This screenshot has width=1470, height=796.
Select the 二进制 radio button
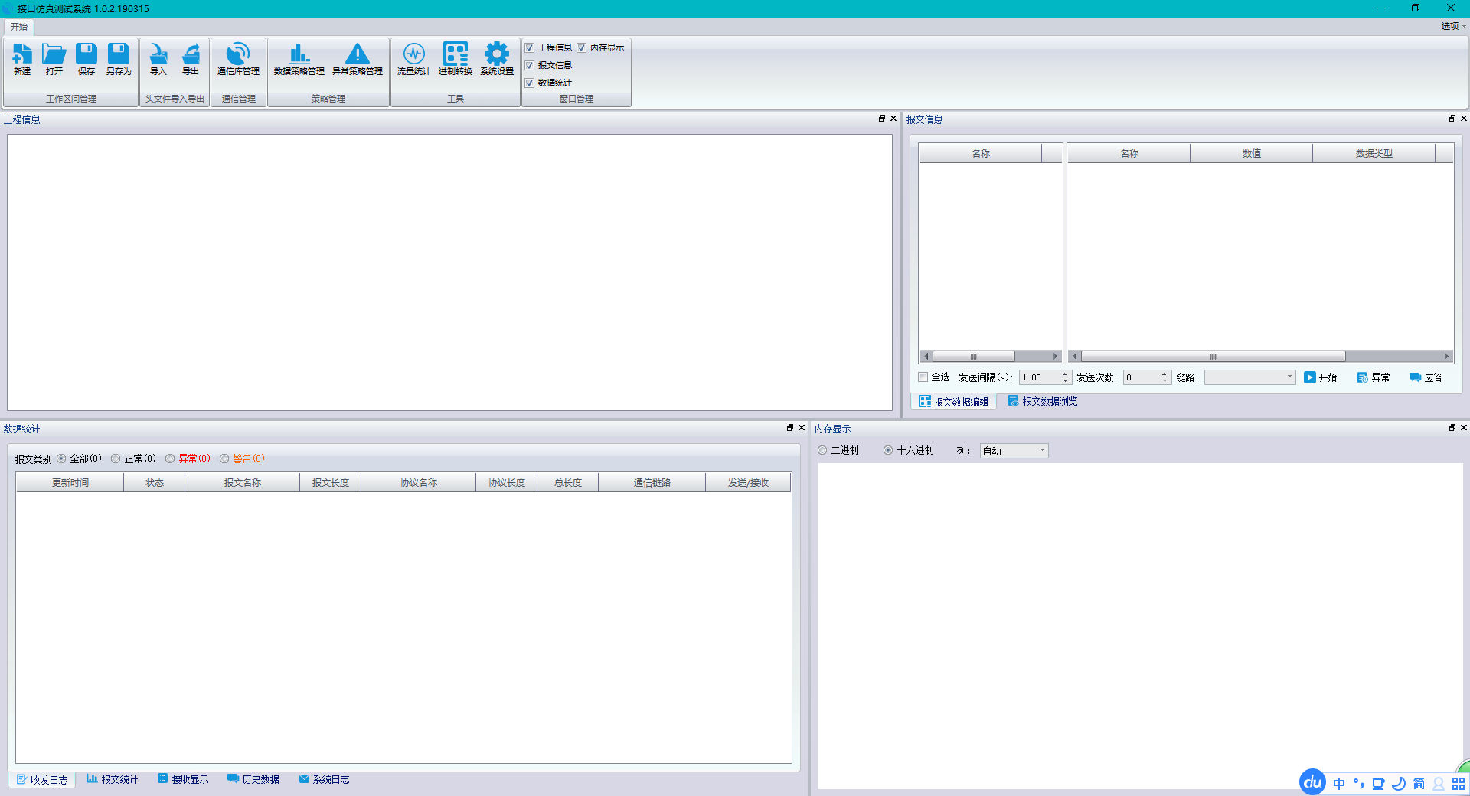coord(823,451)
